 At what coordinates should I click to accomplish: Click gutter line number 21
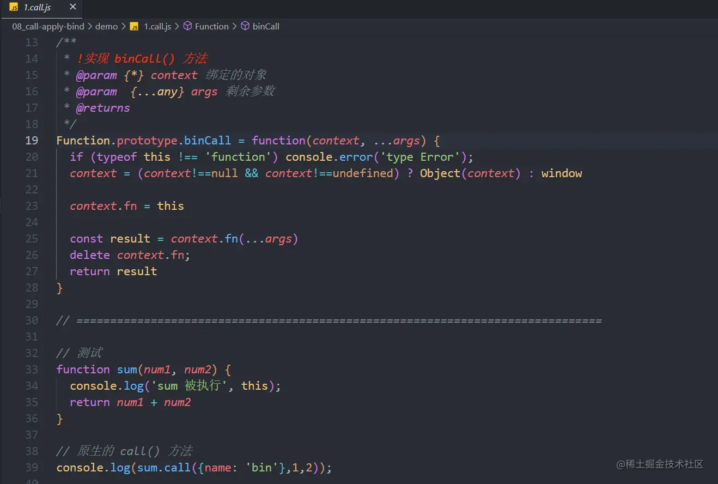pos(32,173)
